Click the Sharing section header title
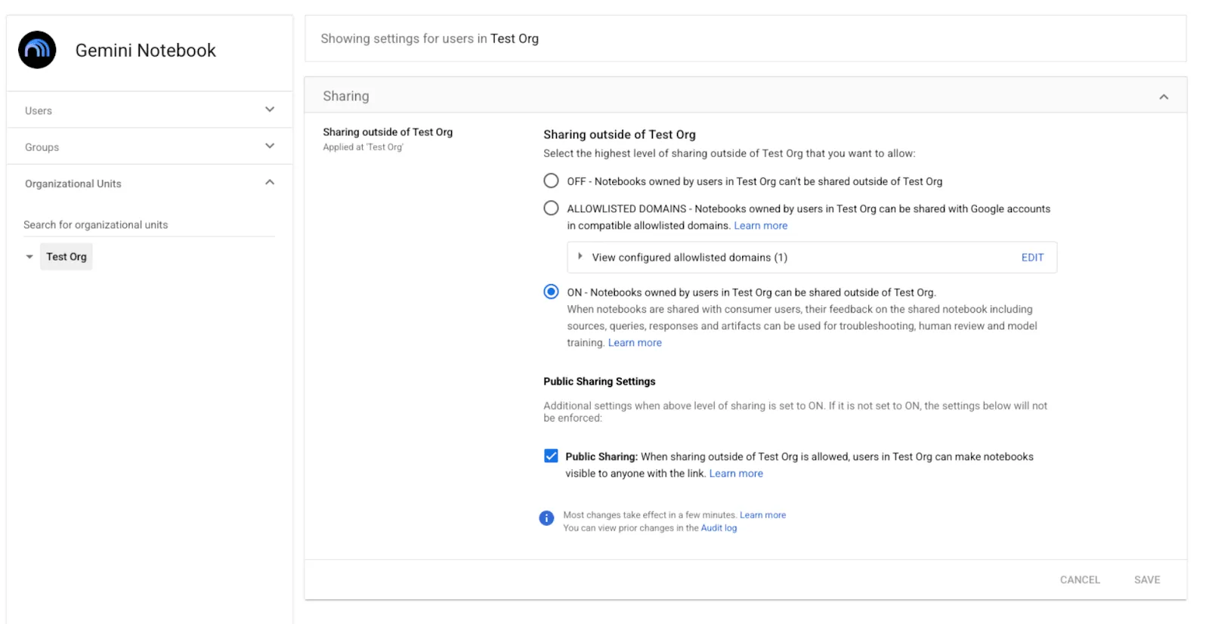The width and height of the screenshot is (1209, 624). (x=346, y=96)
